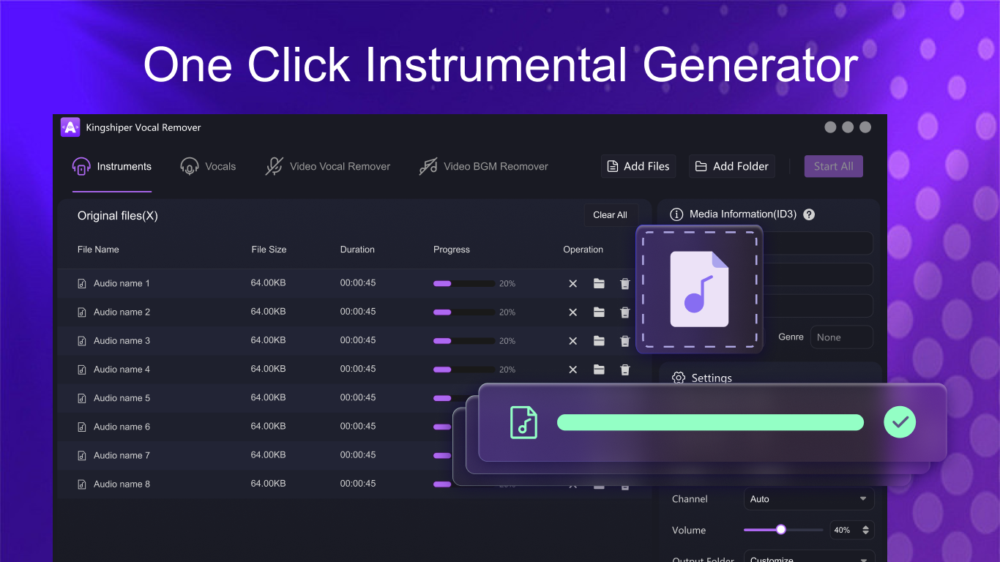Click the green completed checkmark badge
Screen dimensions: 1000x562
coord(900,422)
